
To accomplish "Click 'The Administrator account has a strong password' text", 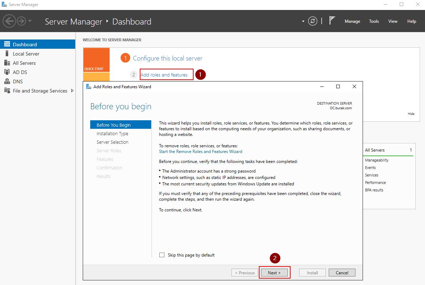I will click(x=209, y=171).
